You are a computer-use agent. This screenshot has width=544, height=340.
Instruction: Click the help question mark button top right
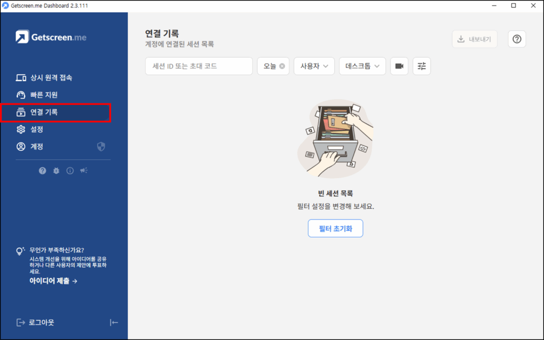point(517,39)
